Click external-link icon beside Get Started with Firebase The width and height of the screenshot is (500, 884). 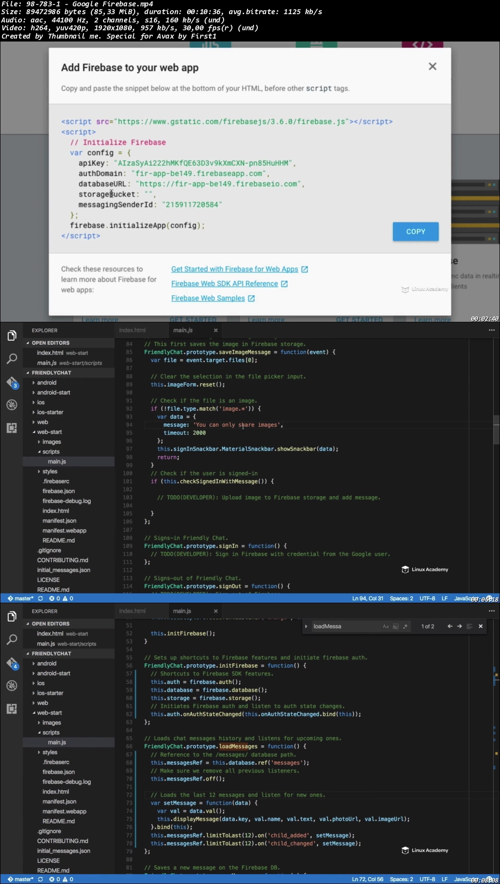(x=305, y=269)
